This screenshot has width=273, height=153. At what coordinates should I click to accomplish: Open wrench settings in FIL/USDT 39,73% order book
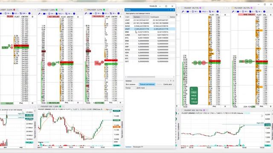pyautogui.click(x=233, y=11)
